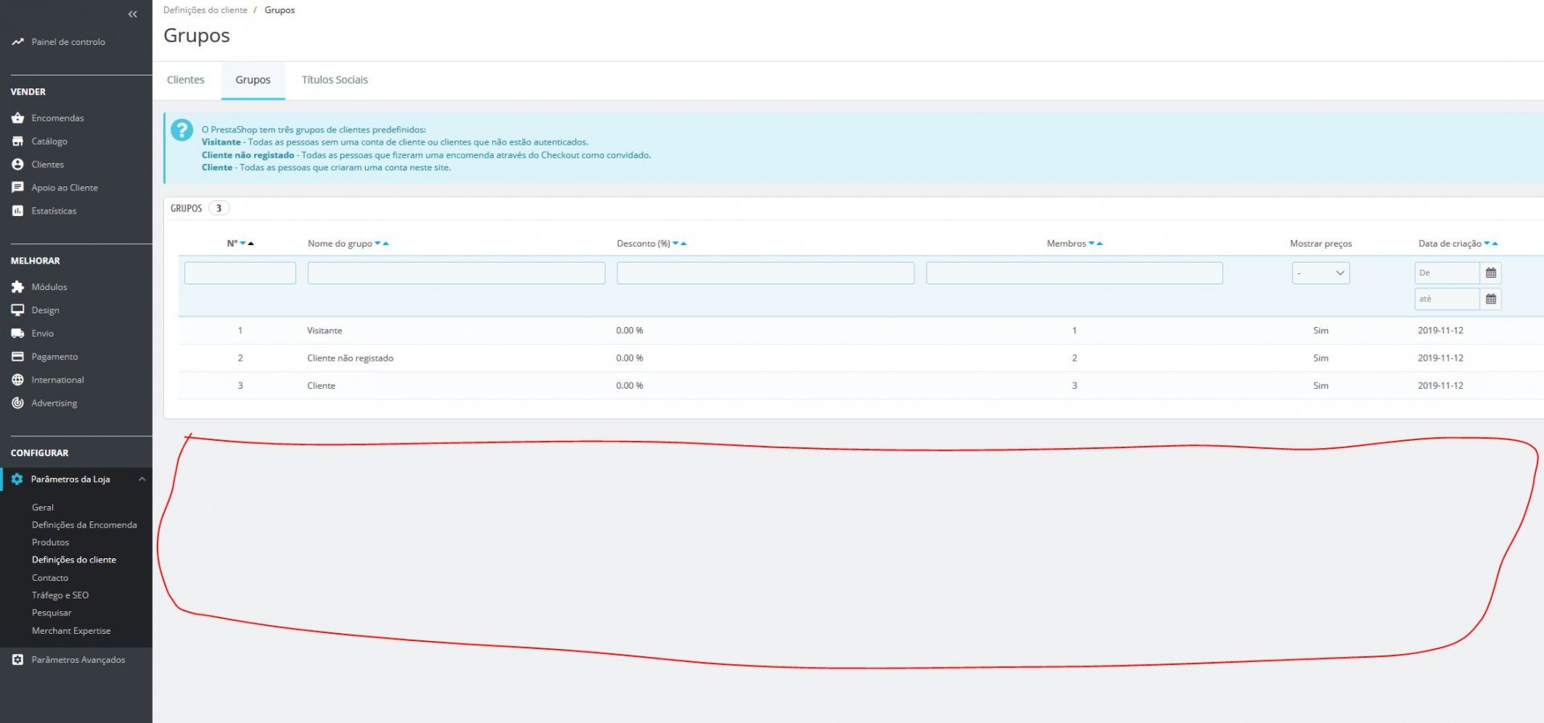1544x723 pixels.
Task: Click the Desconto filter input field
Action: 766,273
